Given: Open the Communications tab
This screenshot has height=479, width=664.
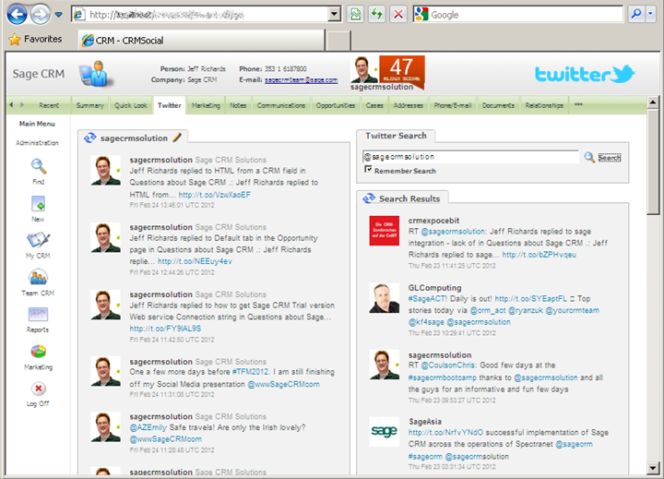Looking at the screenshot, I should tap(280, 105).
